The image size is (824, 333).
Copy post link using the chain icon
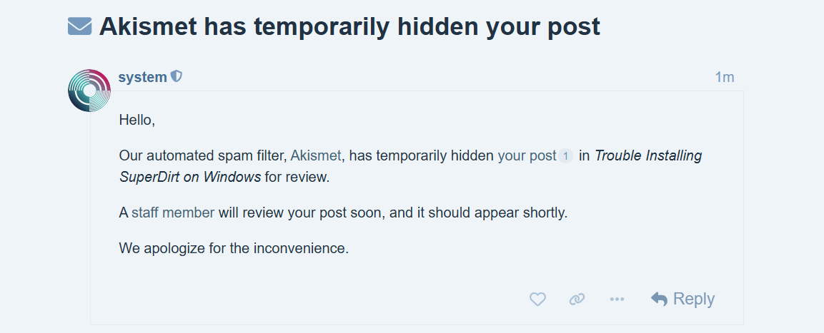pos(577,299)
